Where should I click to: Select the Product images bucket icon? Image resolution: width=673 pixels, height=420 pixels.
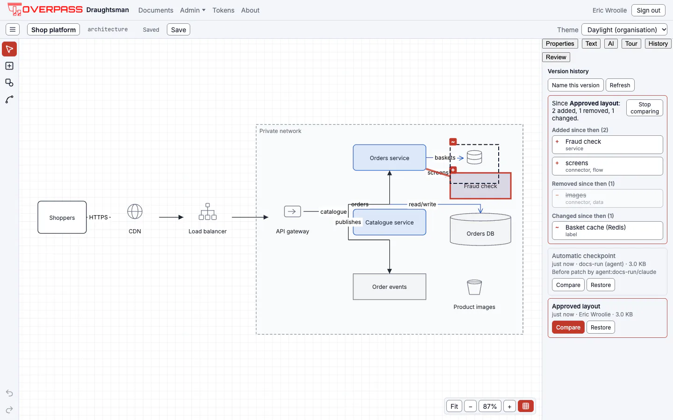474,287
